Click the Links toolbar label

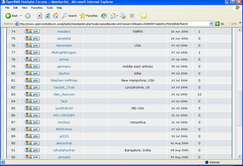pos(234,24)
